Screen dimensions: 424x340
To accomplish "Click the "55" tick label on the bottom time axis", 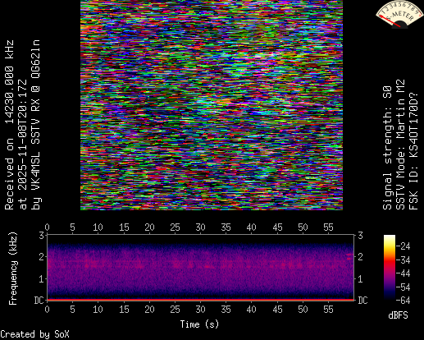I will click(x=328, y=310).
